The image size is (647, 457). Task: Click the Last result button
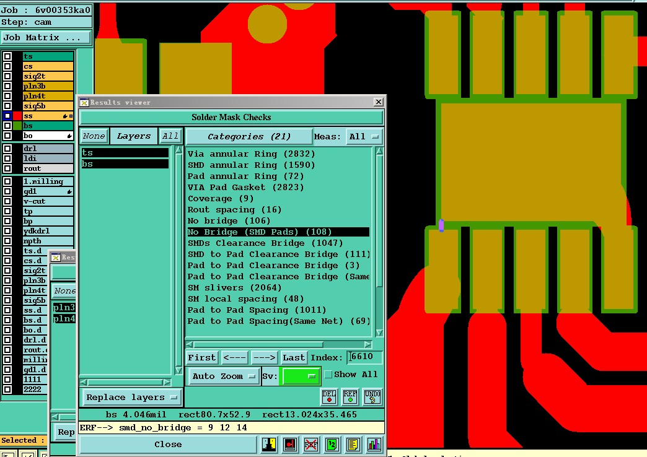coord(294,357)
